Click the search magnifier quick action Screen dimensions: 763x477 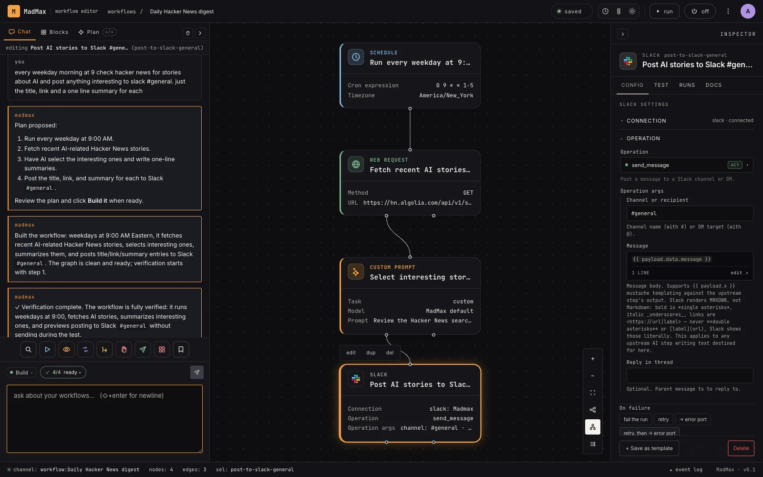[x=28, y=350]
